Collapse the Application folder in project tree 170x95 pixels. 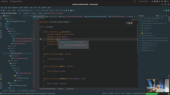(x=8, y=31)
